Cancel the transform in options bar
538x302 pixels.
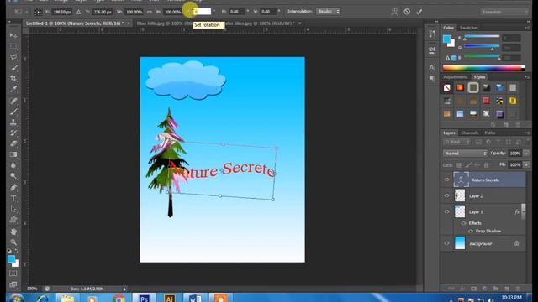(407, 12)
